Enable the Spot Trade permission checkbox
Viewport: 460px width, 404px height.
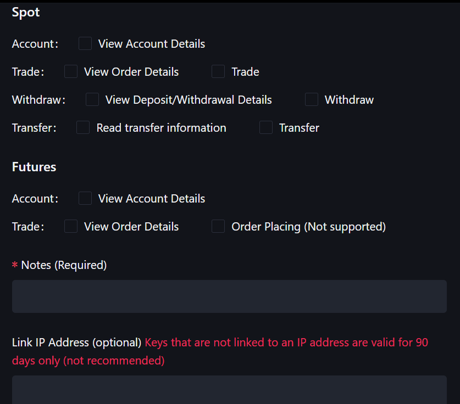click(218, 71)
